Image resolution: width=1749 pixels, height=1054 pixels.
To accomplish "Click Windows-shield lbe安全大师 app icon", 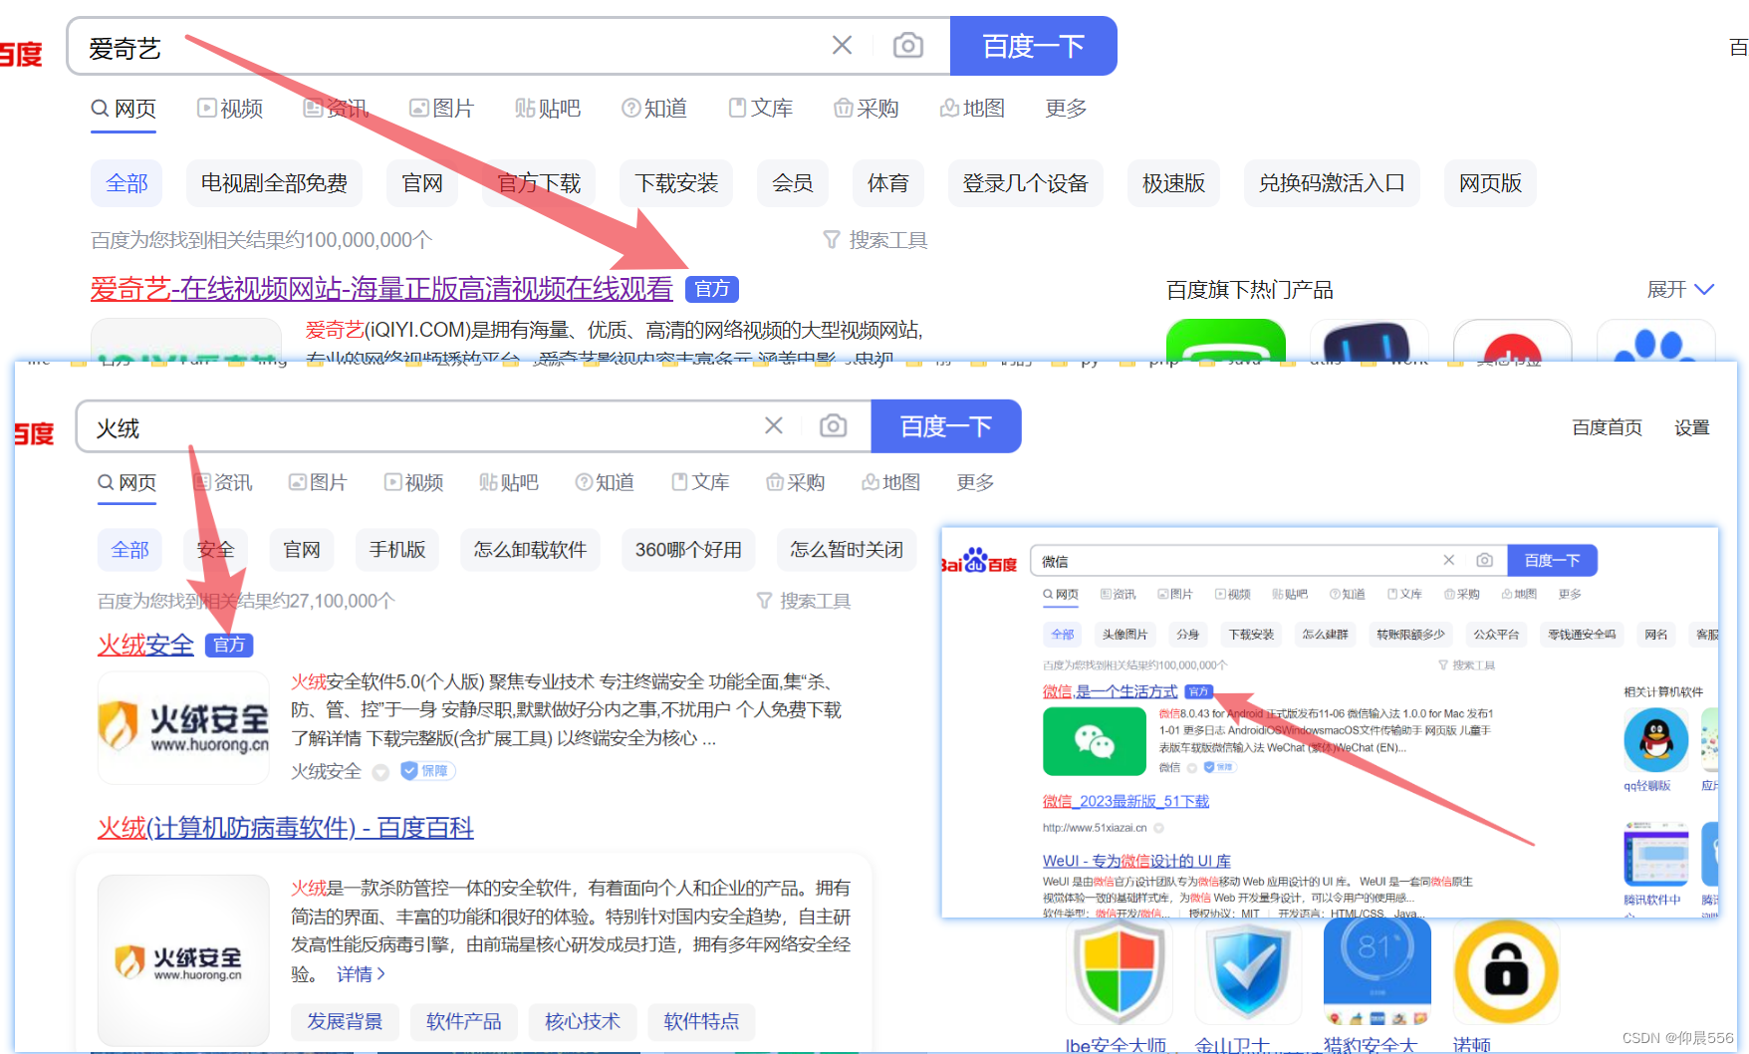I will [1119, 971].
